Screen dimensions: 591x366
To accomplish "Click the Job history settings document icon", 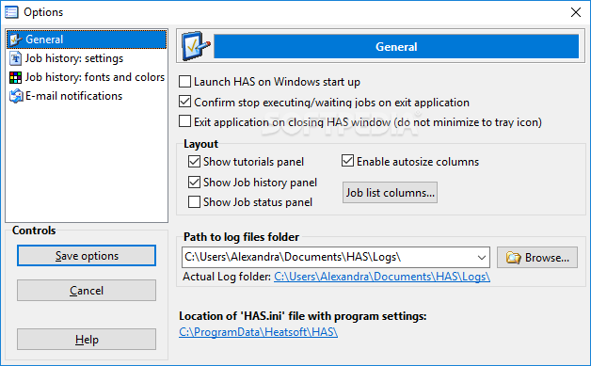I will coord(15,58).
